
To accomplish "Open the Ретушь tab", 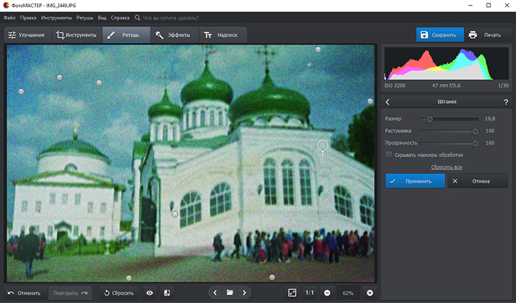I will pos(126,35).
